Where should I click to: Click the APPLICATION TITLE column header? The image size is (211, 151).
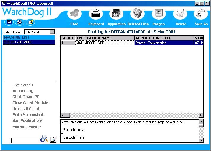tap(164, 38)
